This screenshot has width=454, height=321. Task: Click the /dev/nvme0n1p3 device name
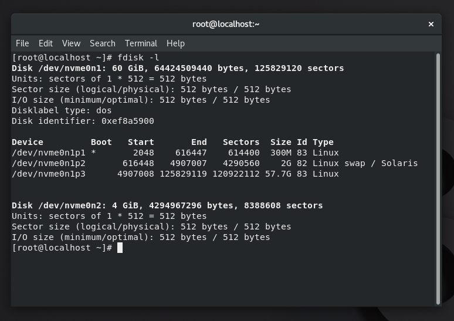49,174
